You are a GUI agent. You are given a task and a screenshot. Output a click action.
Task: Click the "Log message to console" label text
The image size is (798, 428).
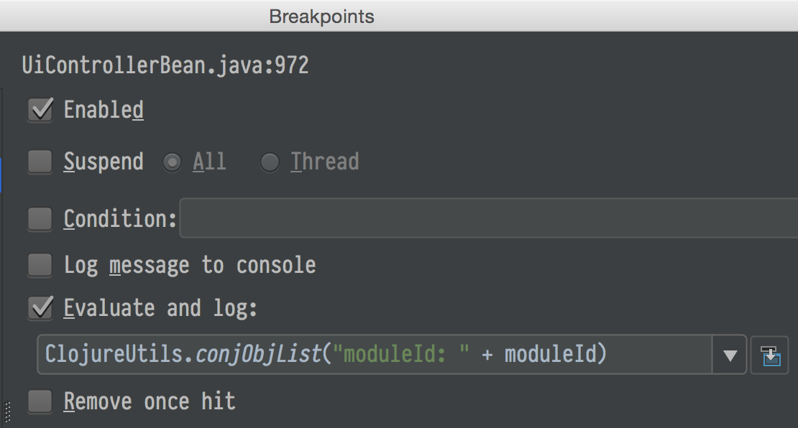(x=190, y=266)
